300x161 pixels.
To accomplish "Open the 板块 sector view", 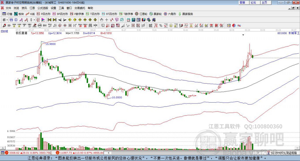I will click(19, 14).
